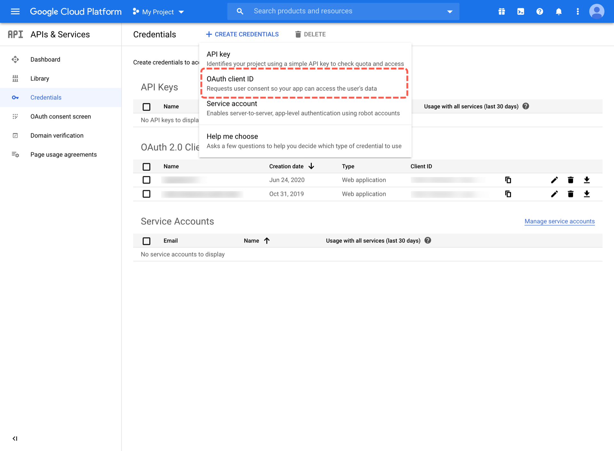The image size is (614, 451).
Task: Download JSON for Jun 24, 2020 client
Action: (x=586, y=180)
